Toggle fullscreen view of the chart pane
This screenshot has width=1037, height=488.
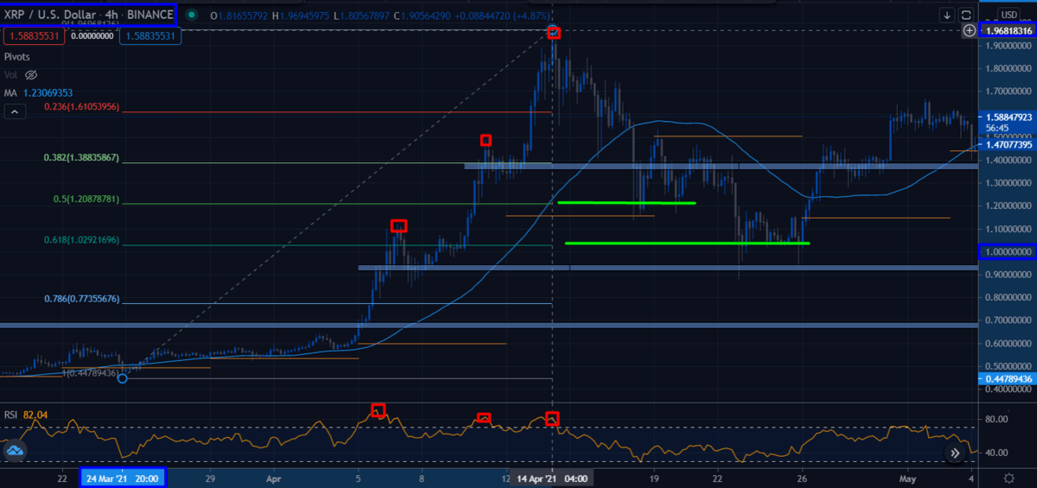[x=966, y=15]
